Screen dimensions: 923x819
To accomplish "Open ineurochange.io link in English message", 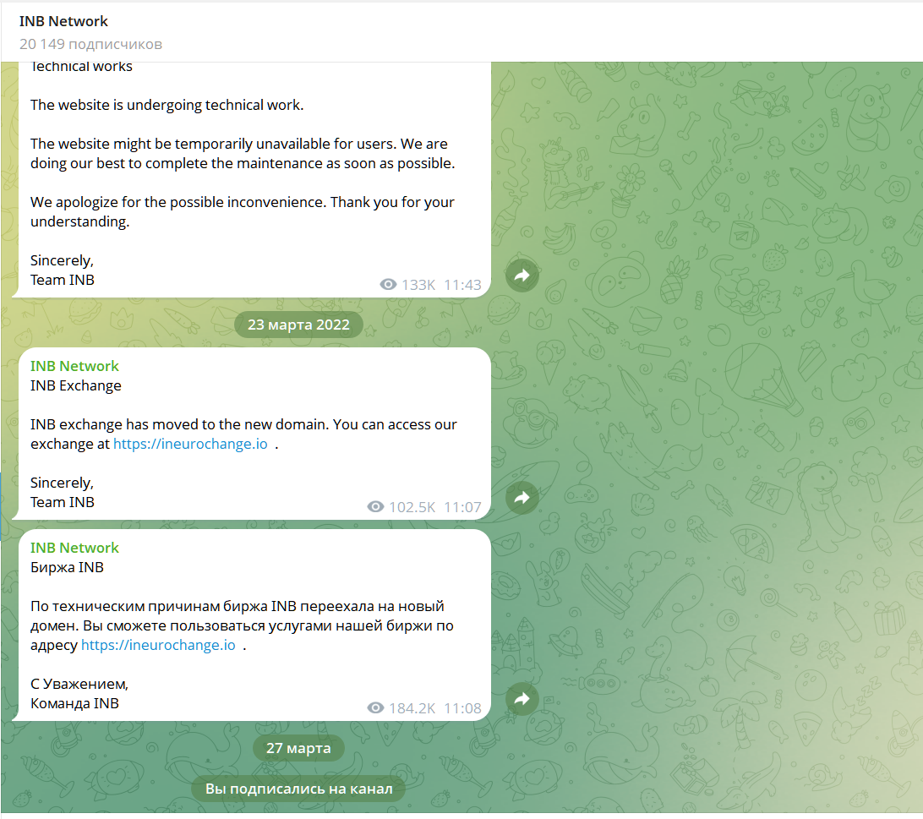I will [190, 444].
